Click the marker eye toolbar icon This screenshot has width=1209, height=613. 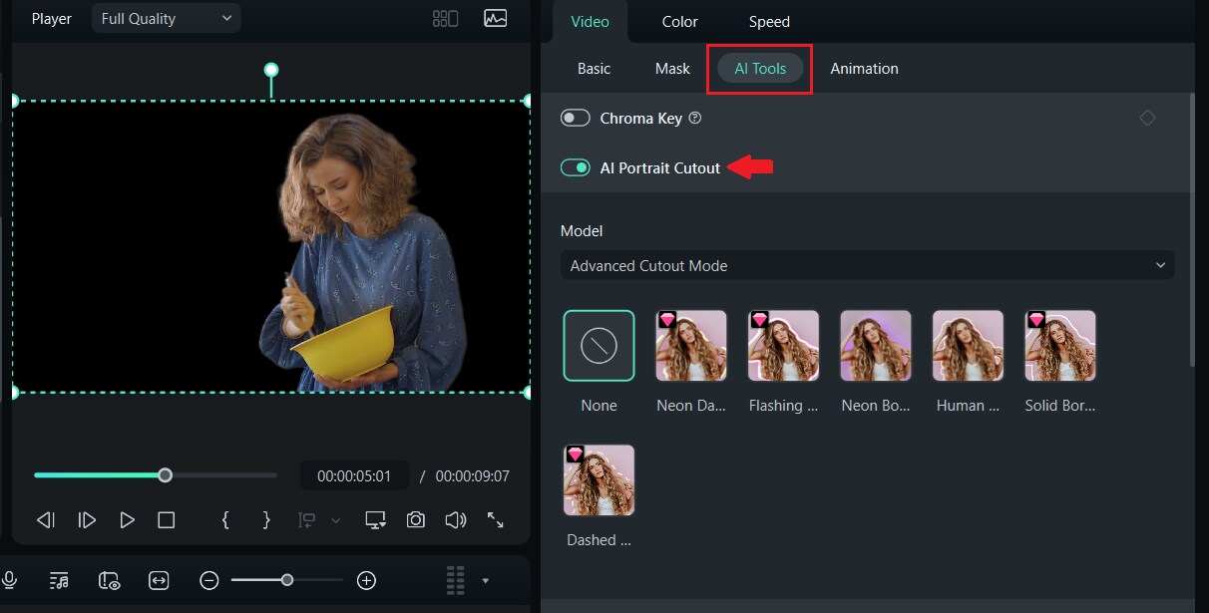pyautogui.click(x=110, y=580)
